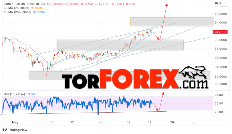This screenshot has width=232, height=134.
Task: Click the 22 date label on time axis
Action: coord(72,122)
